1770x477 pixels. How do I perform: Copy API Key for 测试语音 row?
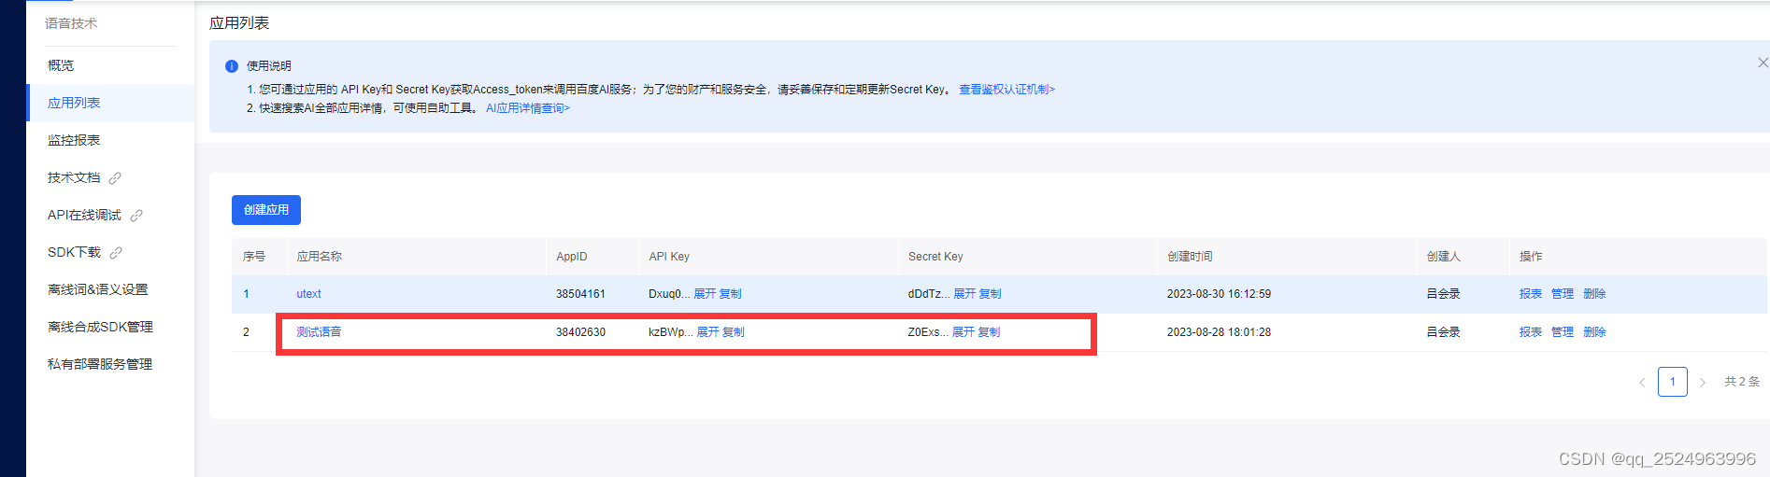click(x=734, y=332)
